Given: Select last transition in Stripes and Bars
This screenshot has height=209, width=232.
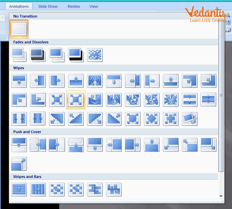Looking at the screenshot, I should click(114, 189).
